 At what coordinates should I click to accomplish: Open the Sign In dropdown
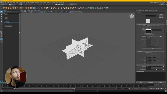pyautogui.click(x=73, y=4)
